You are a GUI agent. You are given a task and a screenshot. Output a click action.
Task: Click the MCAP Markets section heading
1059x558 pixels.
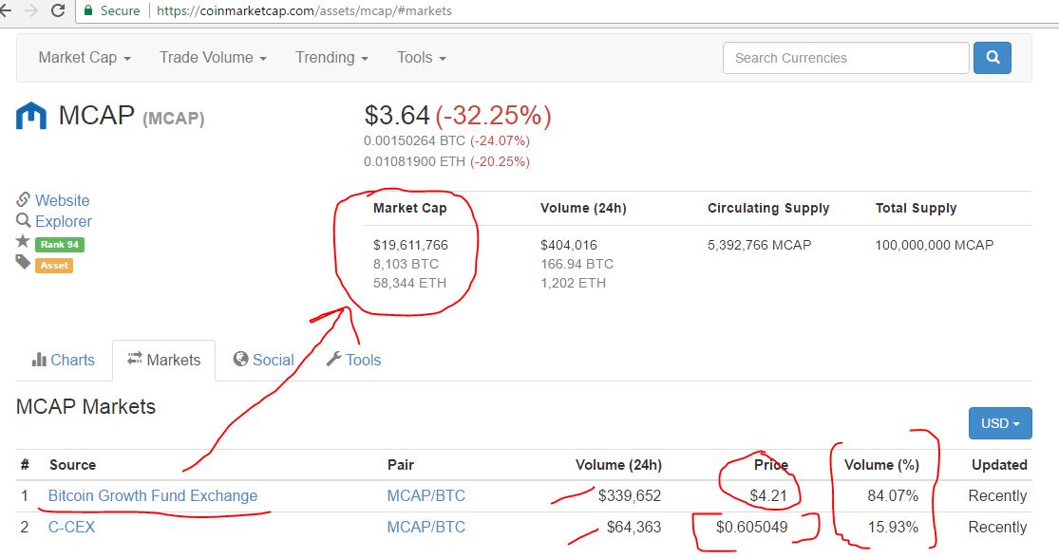pos(85,407)
